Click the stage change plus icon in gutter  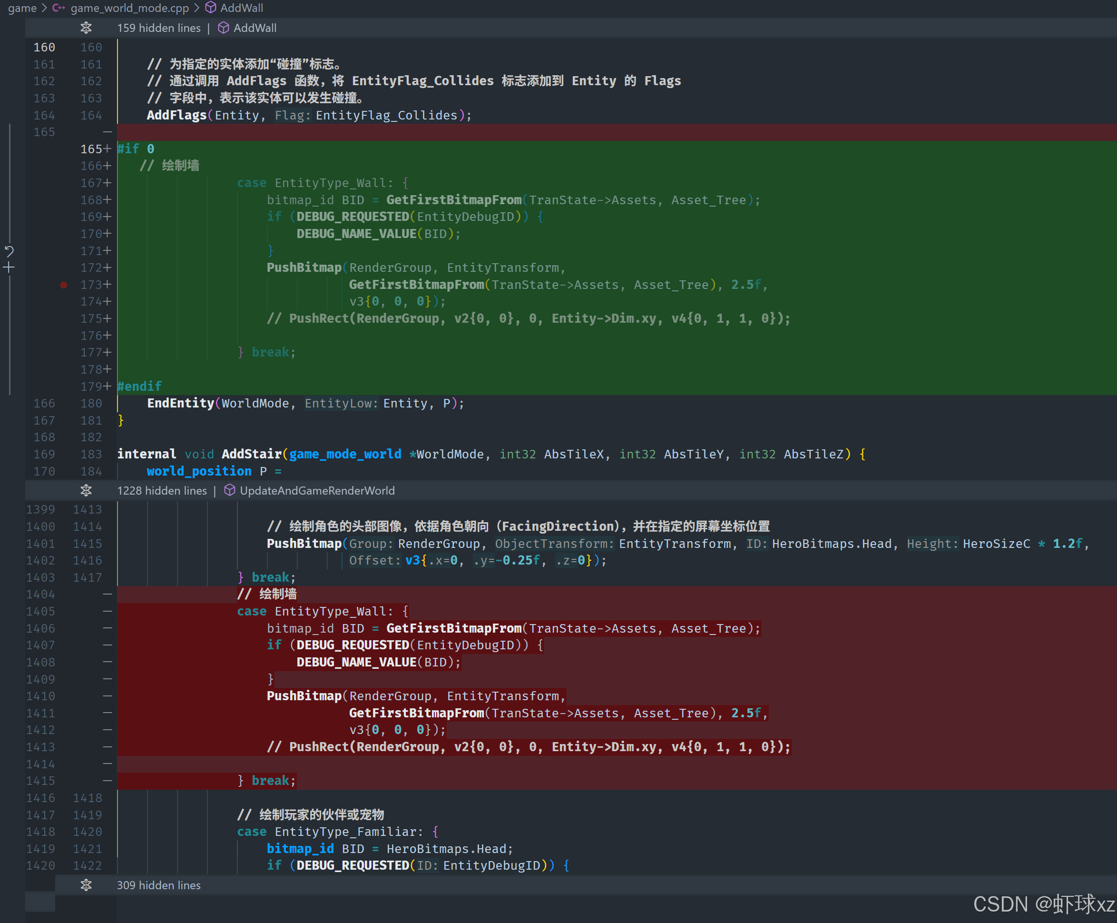point(9,268)
